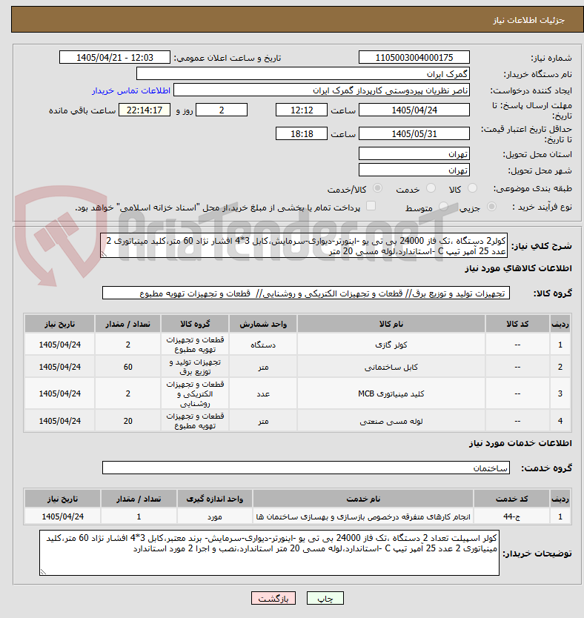This screenshot has height=618, width=584.
Task: Open buyer contact info link اطلاعات تماس خریدار
Action: (x=131, y=90)
